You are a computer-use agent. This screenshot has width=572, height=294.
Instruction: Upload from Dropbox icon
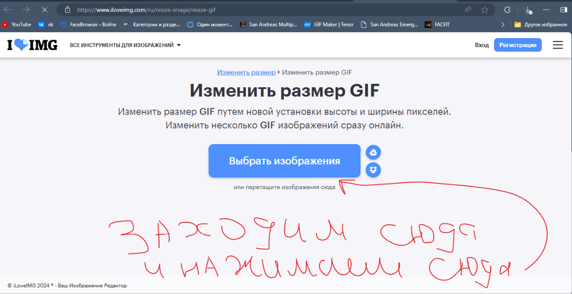[373, 170]
